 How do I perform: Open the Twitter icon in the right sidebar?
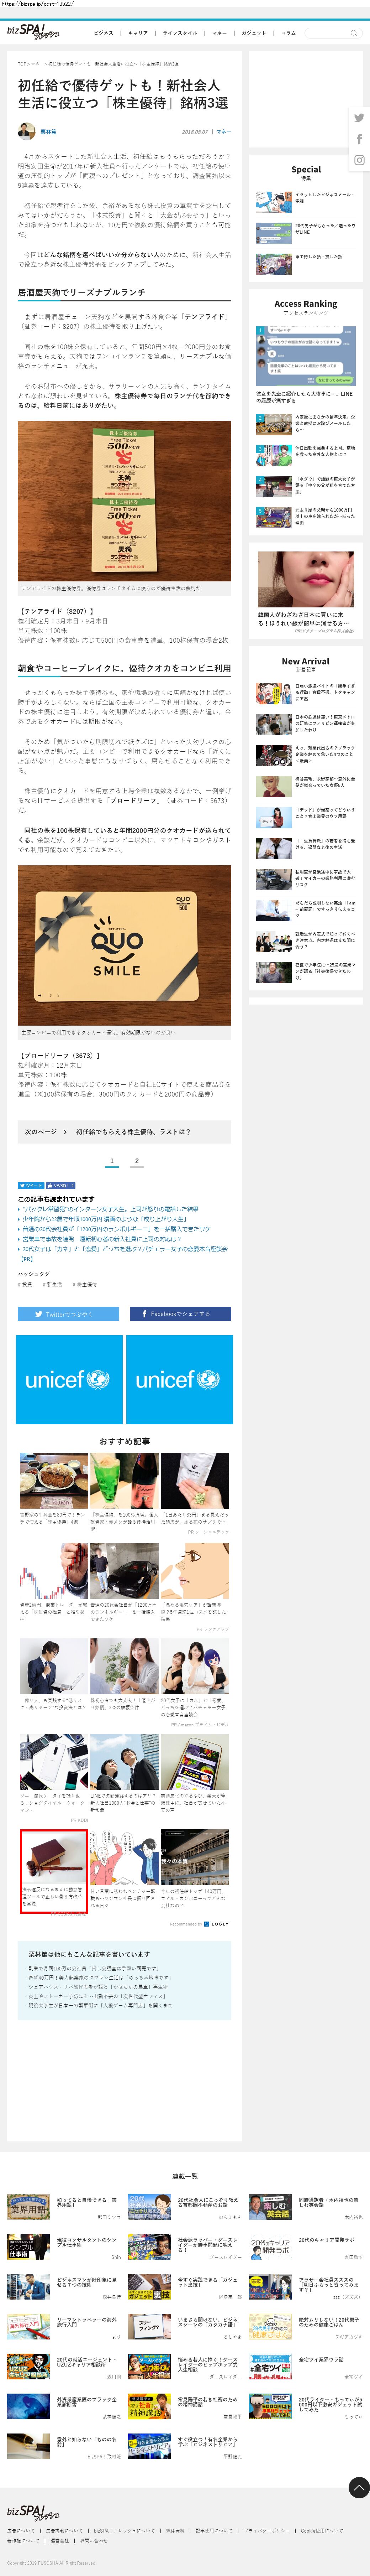[x=359, y=118]
